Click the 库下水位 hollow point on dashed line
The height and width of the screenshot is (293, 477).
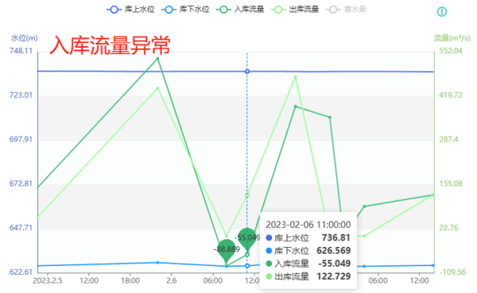pos(247,266)
